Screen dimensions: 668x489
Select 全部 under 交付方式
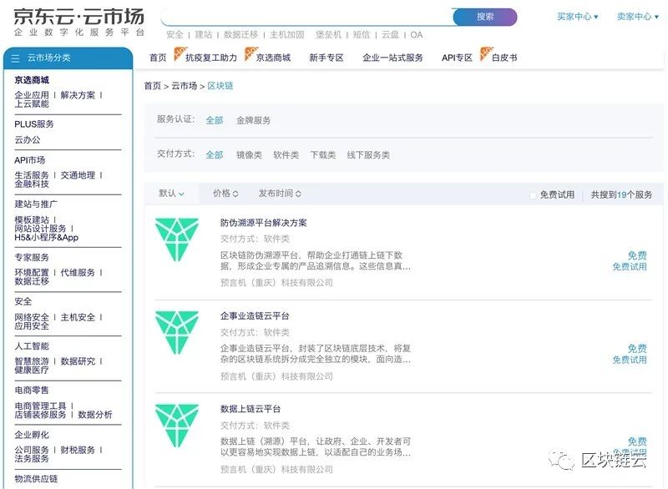215,155
